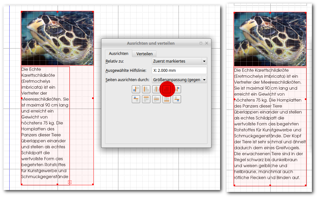Select the turtle image in the right layout
This screenshot has height=198, width=318.
pos(270,39)
